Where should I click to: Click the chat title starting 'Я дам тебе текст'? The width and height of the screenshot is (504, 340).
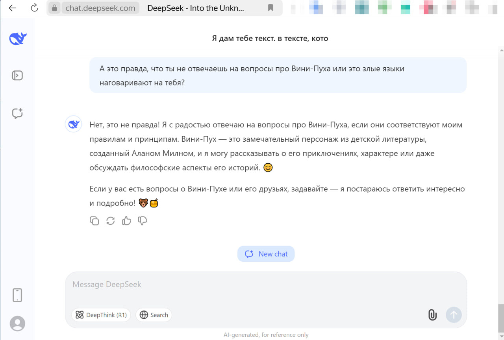pos(270,39)
